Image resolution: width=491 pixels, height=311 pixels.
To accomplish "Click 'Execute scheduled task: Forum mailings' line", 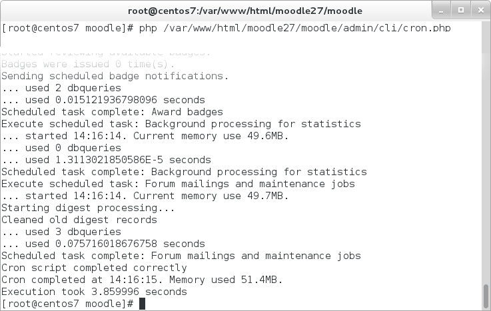I will 178,184.
